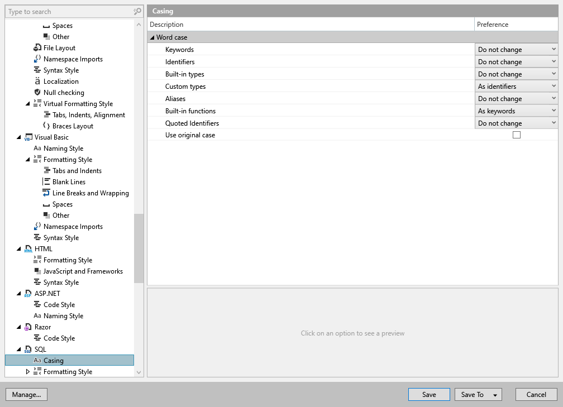Select the File Layout icon
The width and height of the screenshot is (563, 407).
38,47
